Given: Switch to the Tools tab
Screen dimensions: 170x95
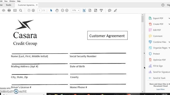Looking at the screenshot, I should coord(8,5).
